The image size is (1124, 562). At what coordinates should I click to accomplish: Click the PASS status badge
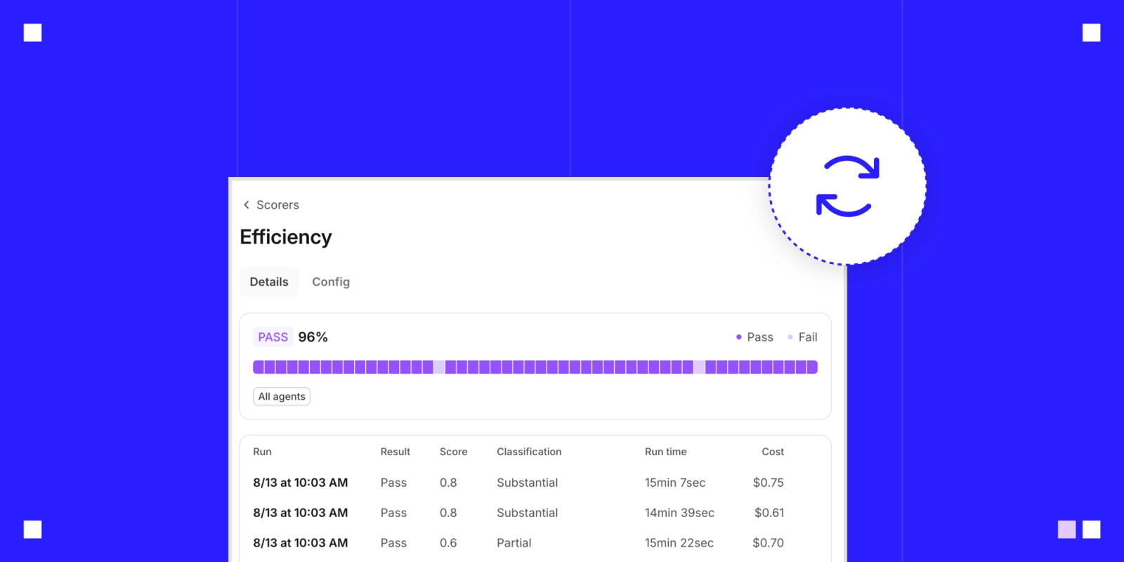(273, 337)
